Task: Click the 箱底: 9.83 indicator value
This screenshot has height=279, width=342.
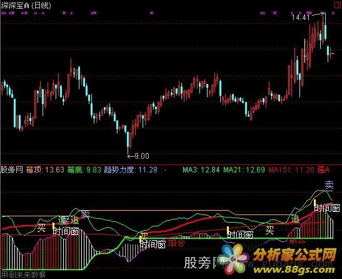Action: 84,170
